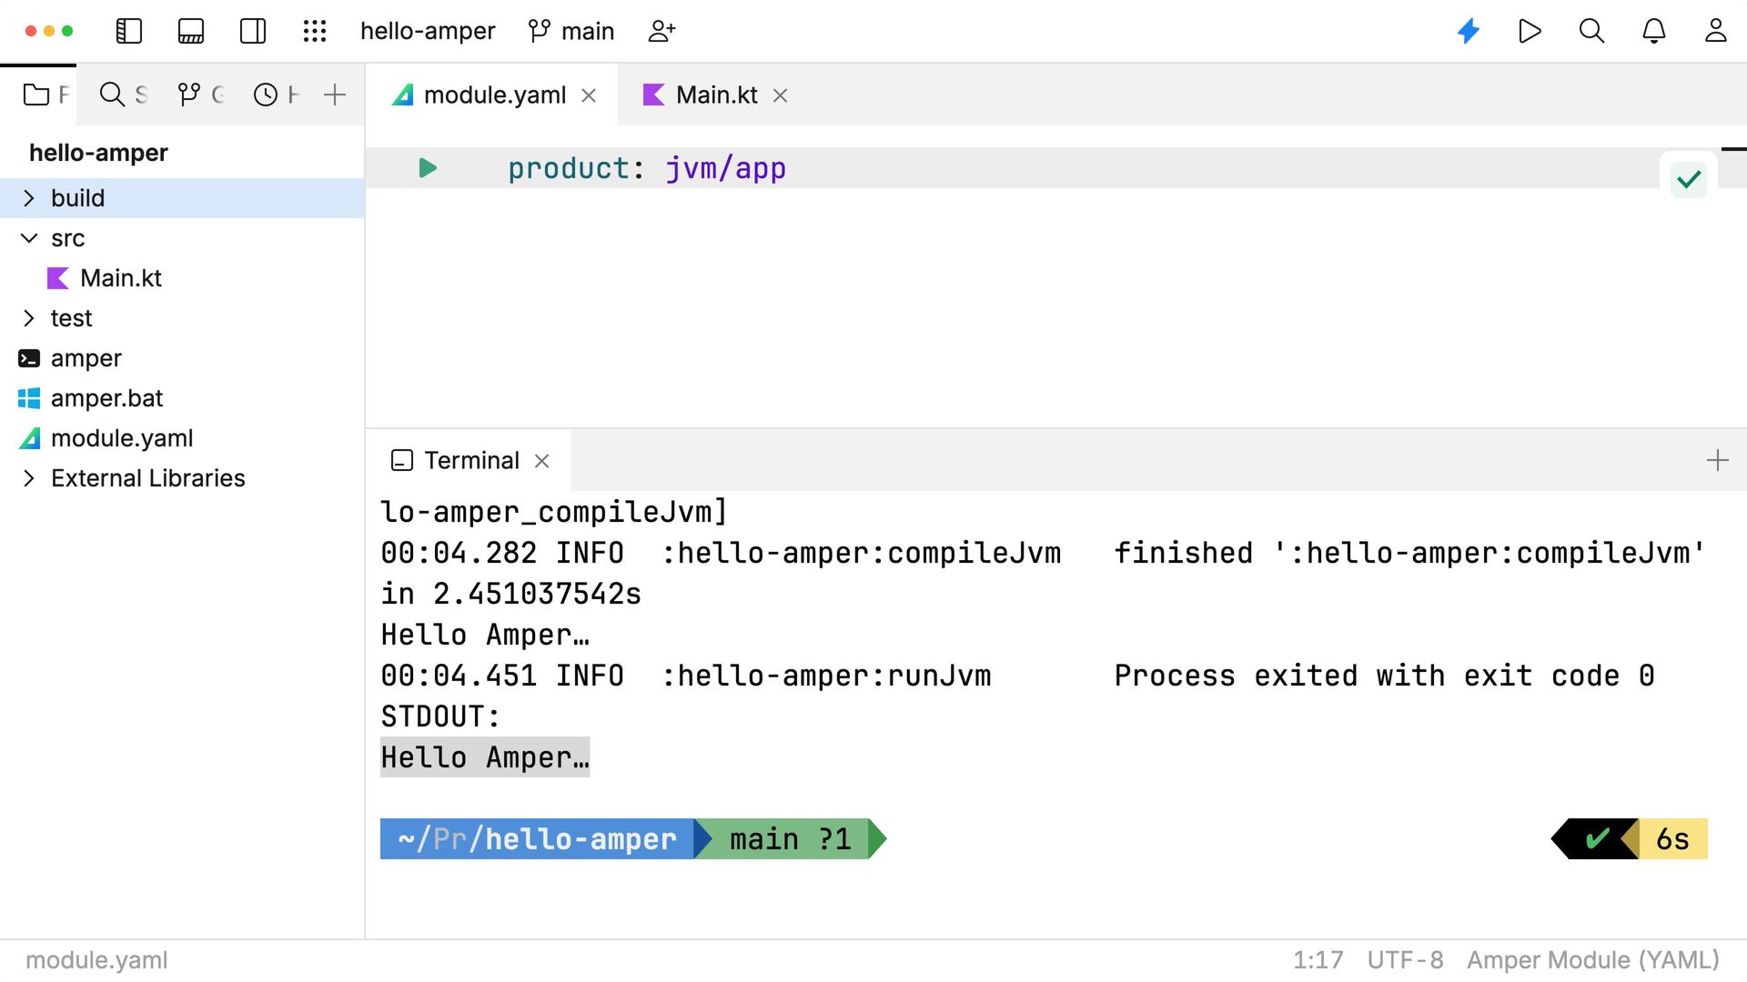The height and width of the screenshot is (982, 1747).
Task: Switch to the Search sidebar tab
Action: 123,95
